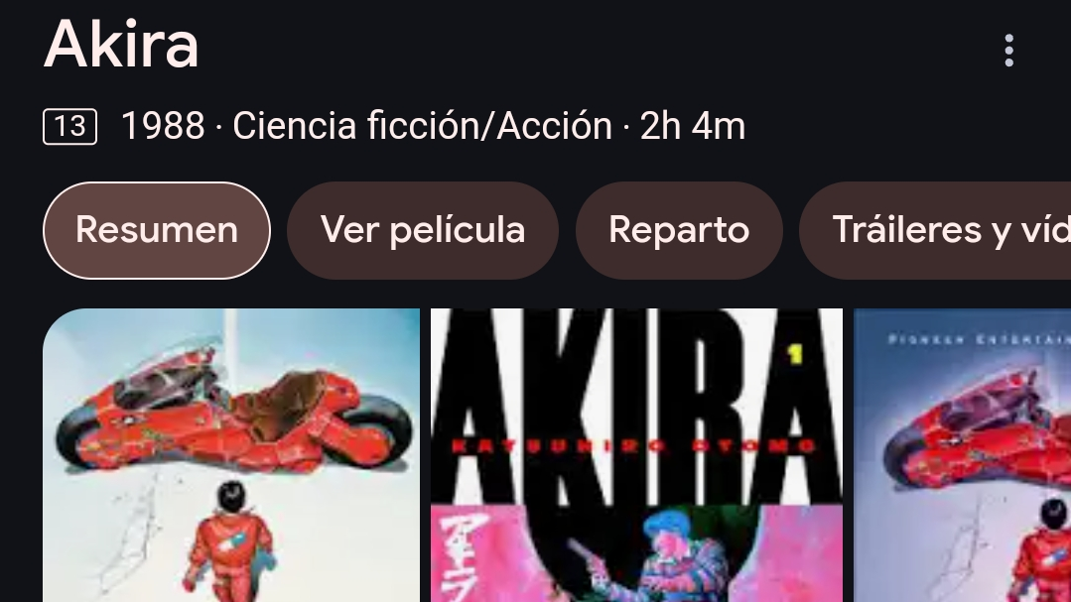This screenshot has height=602, width=1071.
Task: Click the Ciencia ficción/Acción genre label
Action: click(422, 126)
